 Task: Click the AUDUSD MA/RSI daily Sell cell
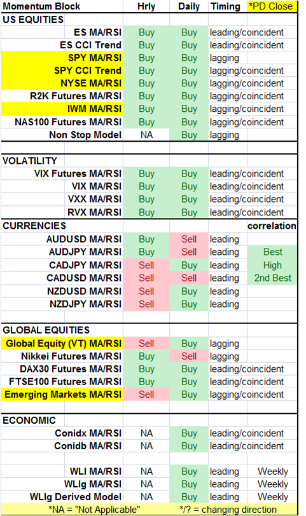click(x=189, y=239)
